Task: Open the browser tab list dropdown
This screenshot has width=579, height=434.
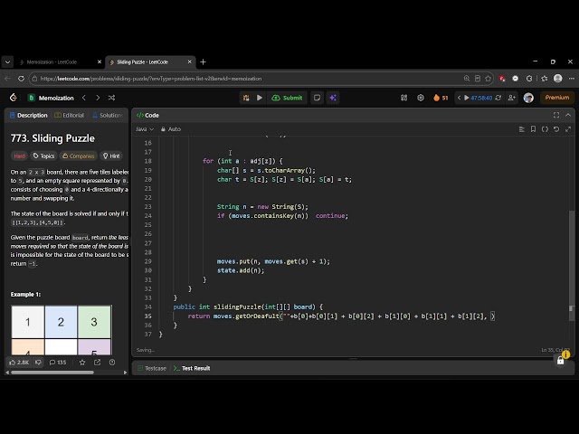Action: 7,62
